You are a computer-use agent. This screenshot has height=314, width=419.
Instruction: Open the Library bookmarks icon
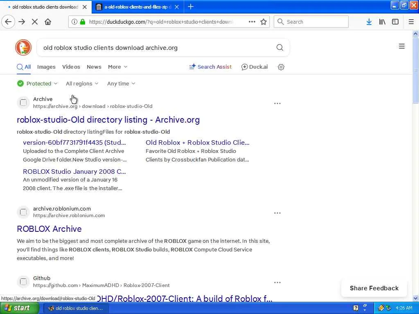coord(382,22)
